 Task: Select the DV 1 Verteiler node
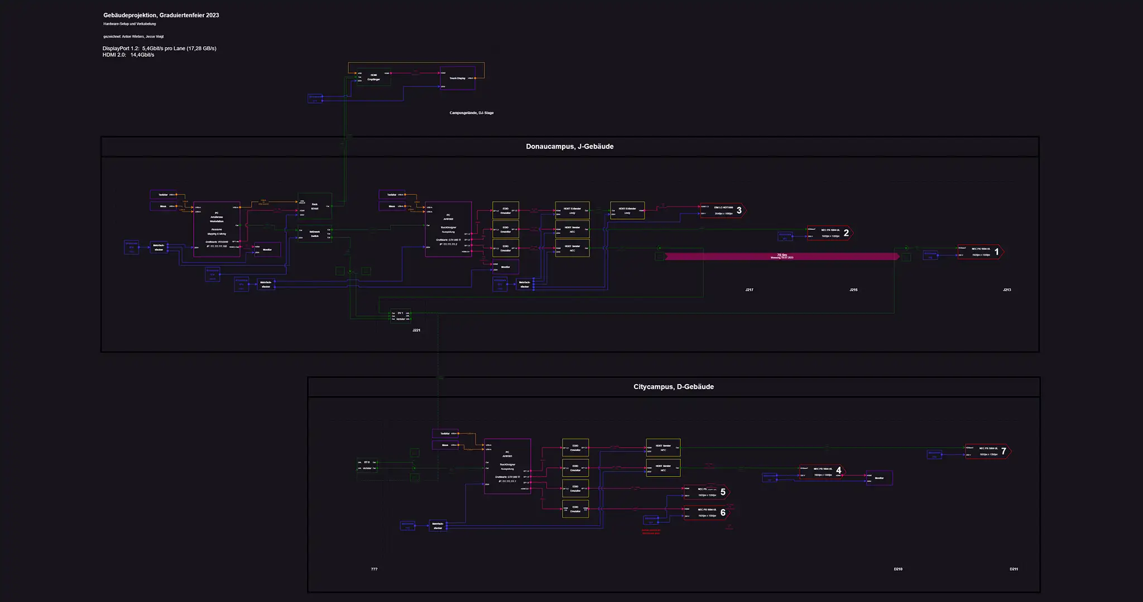coord(400,315)
